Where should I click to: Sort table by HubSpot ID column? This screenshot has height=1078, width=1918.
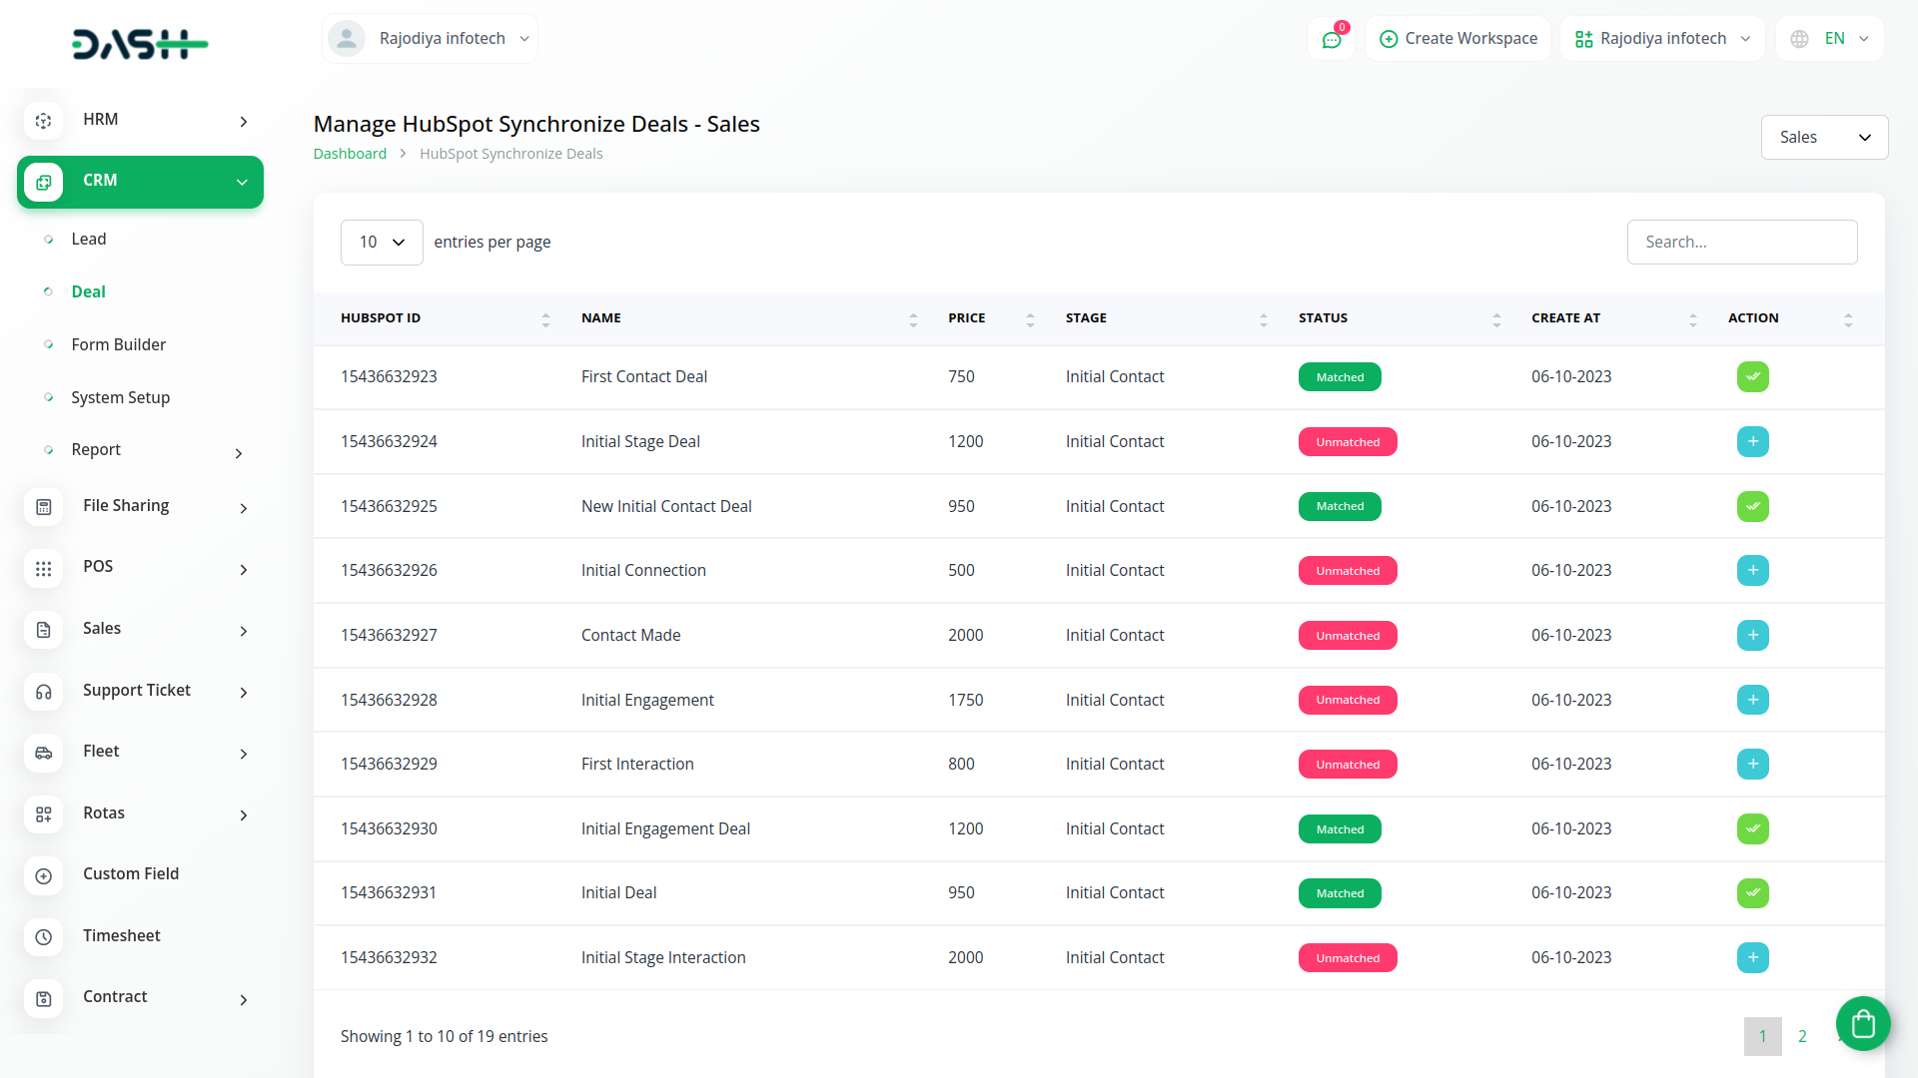tap(544, 319)
